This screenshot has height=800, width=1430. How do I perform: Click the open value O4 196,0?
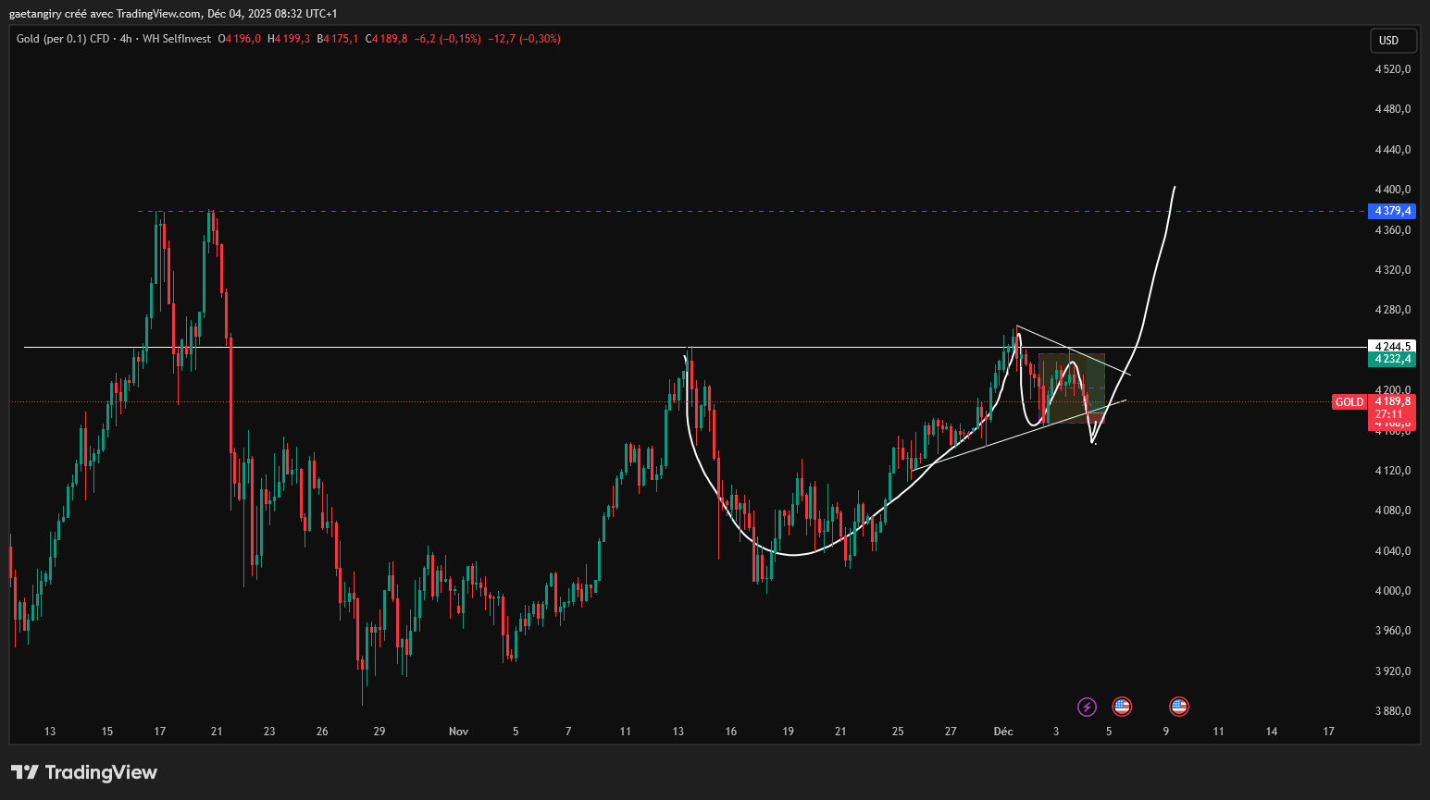pos(240,39)
